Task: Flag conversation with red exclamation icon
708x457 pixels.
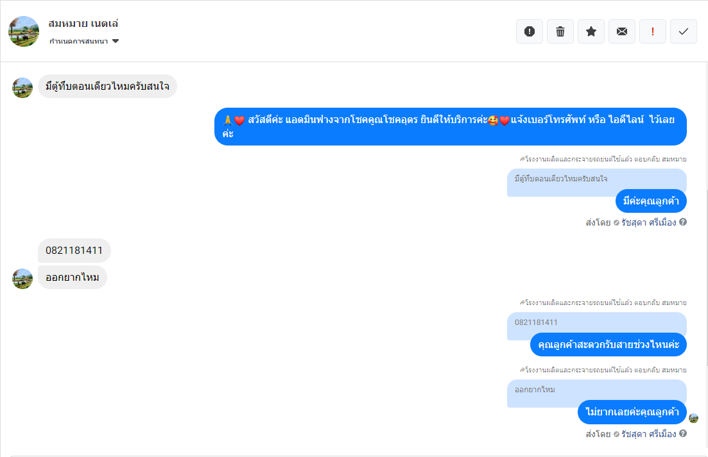Action: (652, 31)
